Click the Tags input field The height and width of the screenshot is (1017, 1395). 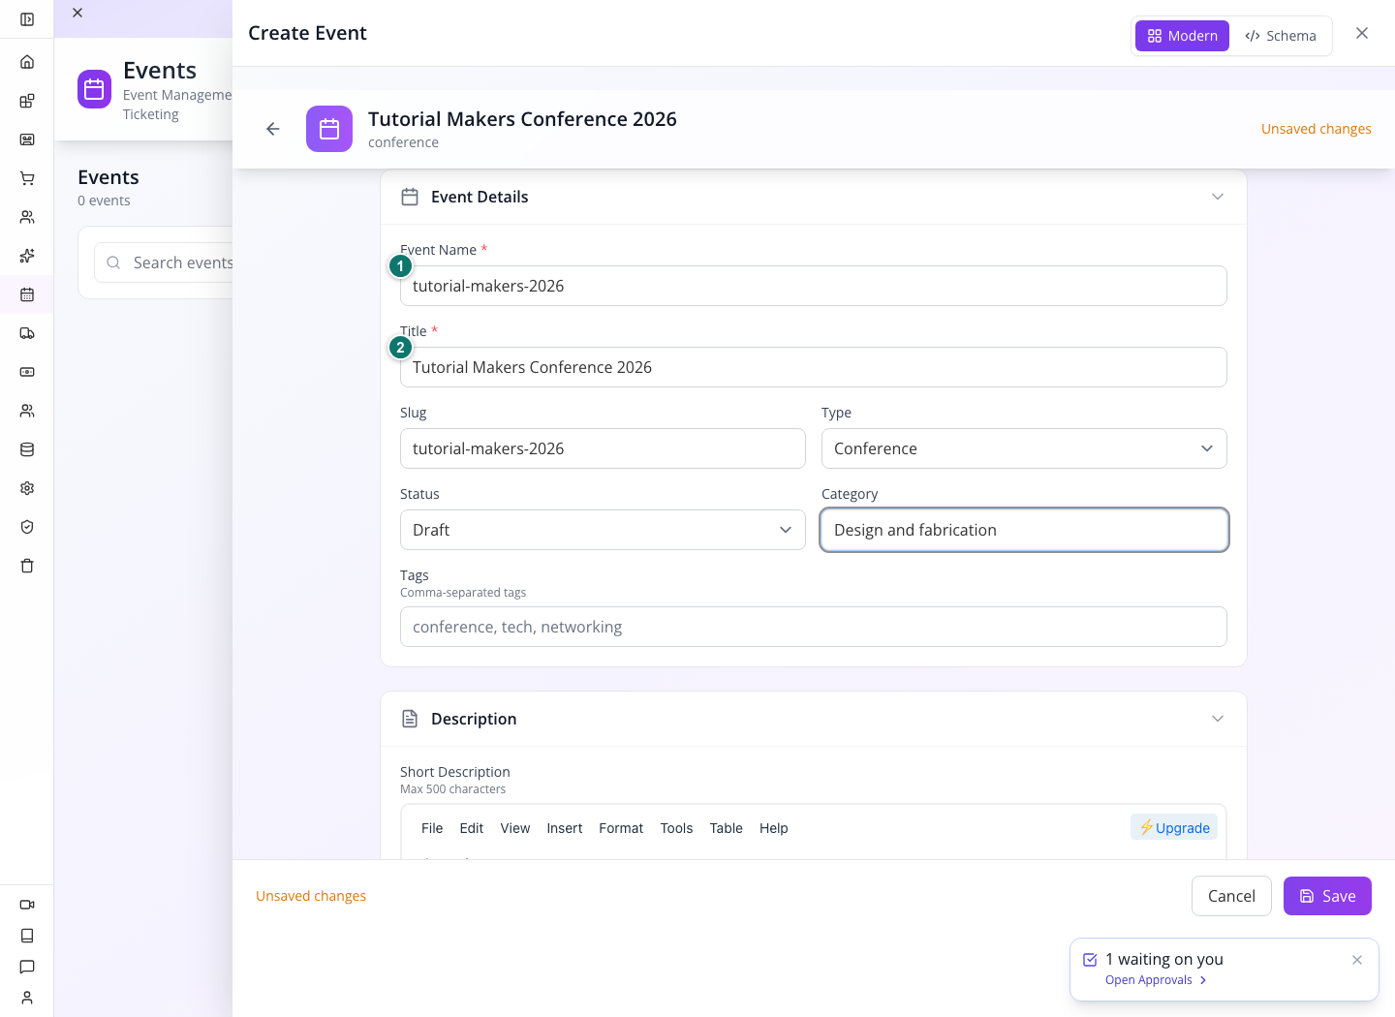click(814, 627)
